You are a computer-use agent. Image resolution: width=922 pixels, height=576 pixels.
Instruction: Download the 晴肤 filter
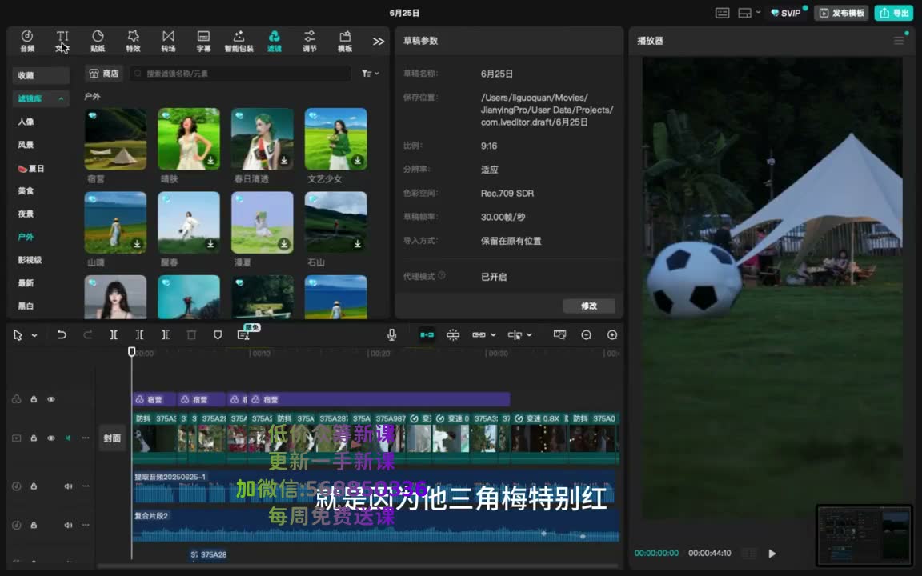pos(210,160)
